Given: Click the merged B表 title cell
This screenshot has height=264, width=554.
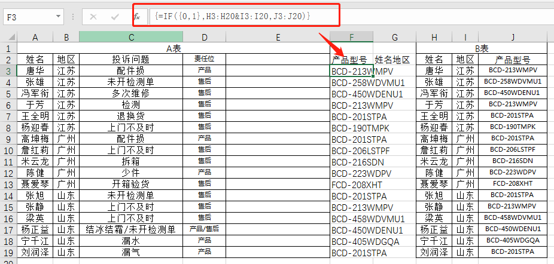Looking at the screenshot, I should [482, 48].
